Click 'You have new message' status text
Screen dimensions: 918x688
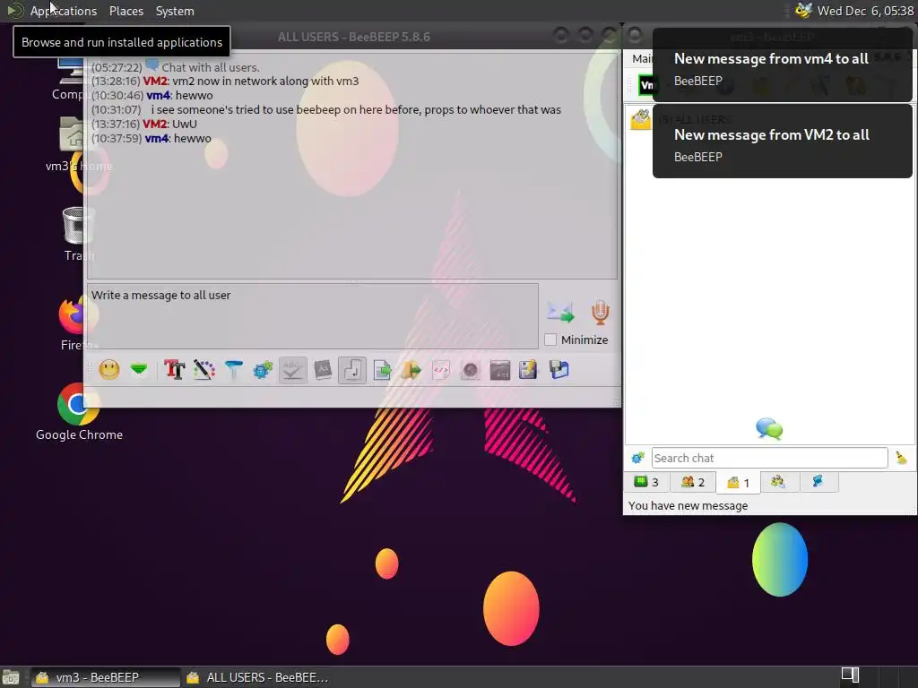click(x=688, y=505)
